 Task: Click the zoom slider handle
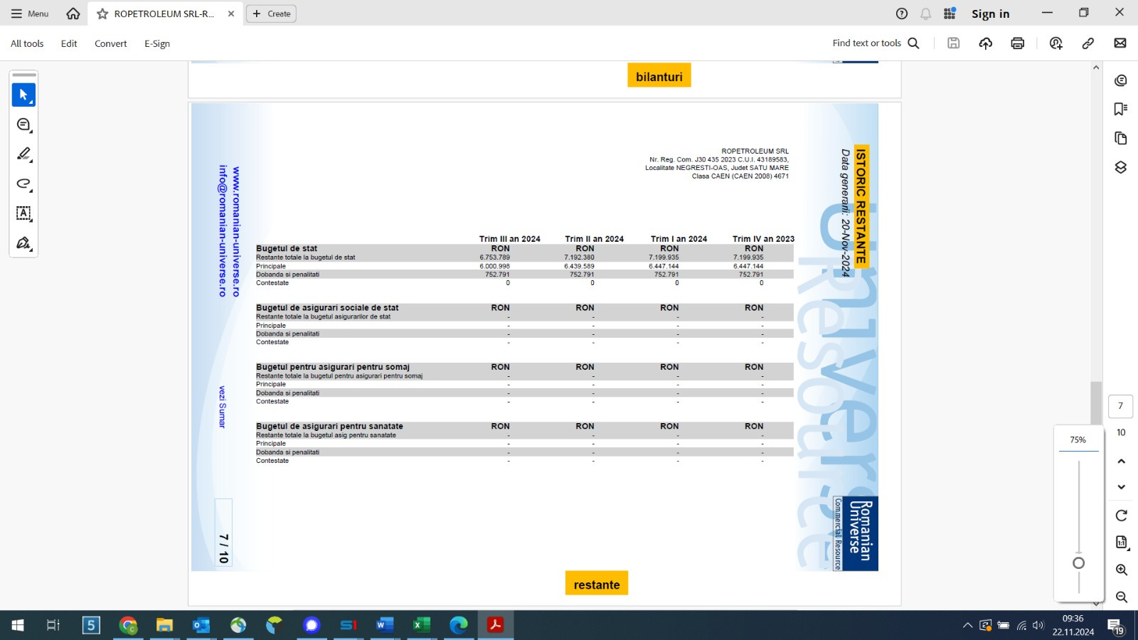1079,563
